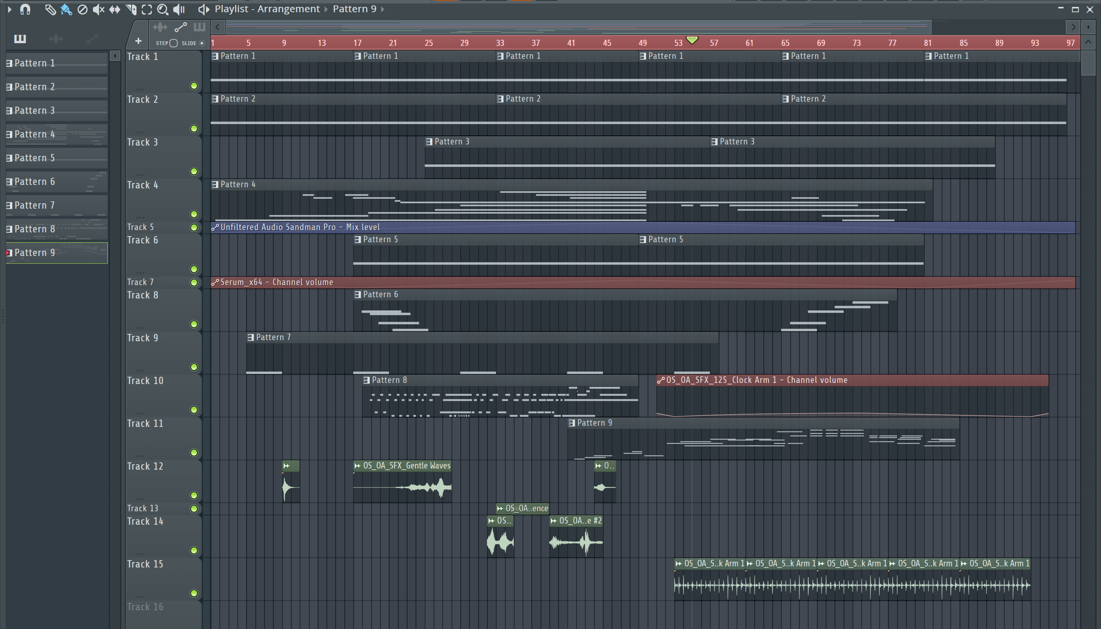Open the Playlist options menu arrow
The width and height of the screenshot is (1101, 629).
[x=10, y=9]
